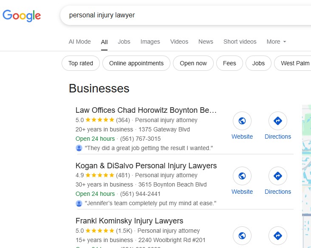Open Website icon for Kogan & DiSalvo

pyautogui.click(x=242, y=176)
